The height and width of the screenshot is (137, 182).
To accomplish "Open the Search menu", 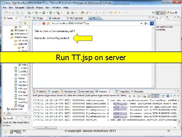I will (x=30, y=8).
